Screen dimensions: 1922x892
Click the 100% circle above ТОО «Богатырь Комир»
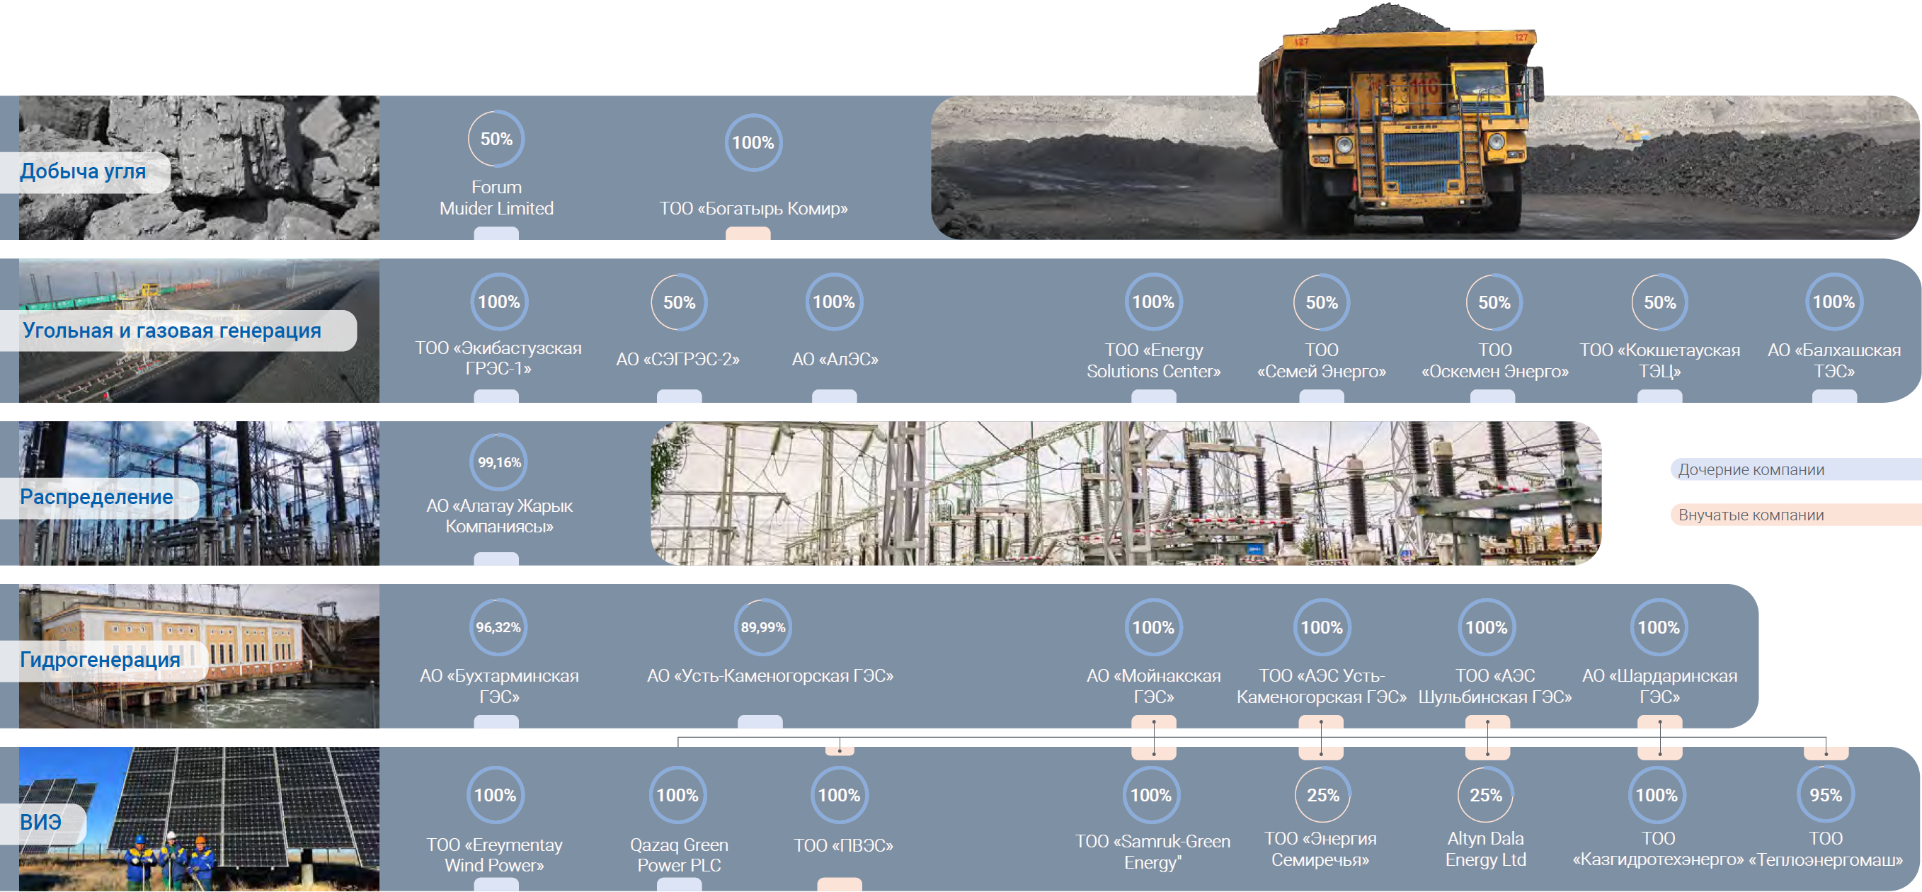click(x=753, y=142)
